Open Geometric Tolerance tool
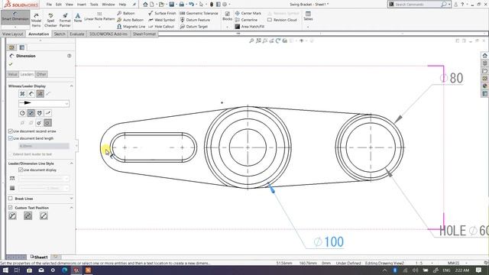The height and width of the screenshot is (275, 489). [x=199, y=13]
